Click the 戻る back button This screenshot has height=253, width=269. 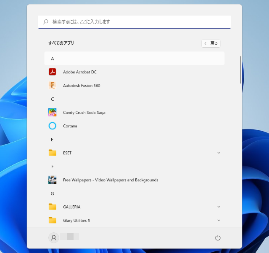[211, 43]
